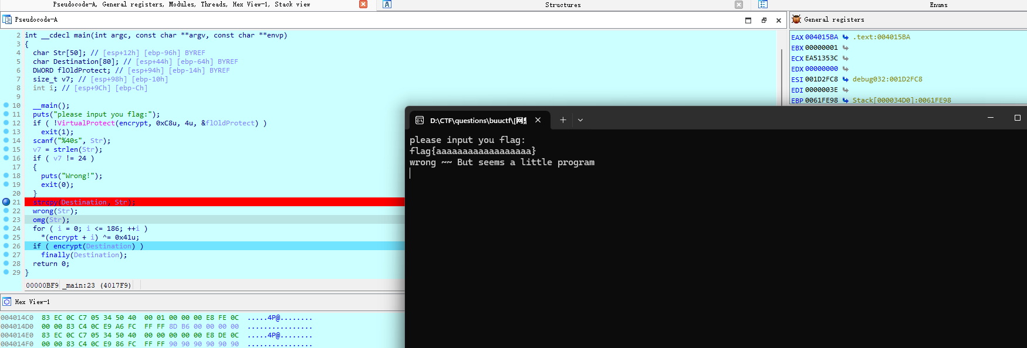The height and width of the screenshot is (348, 1027).
Task: Click the Hex View-1 panel title
Action: [x=32, y=302]
